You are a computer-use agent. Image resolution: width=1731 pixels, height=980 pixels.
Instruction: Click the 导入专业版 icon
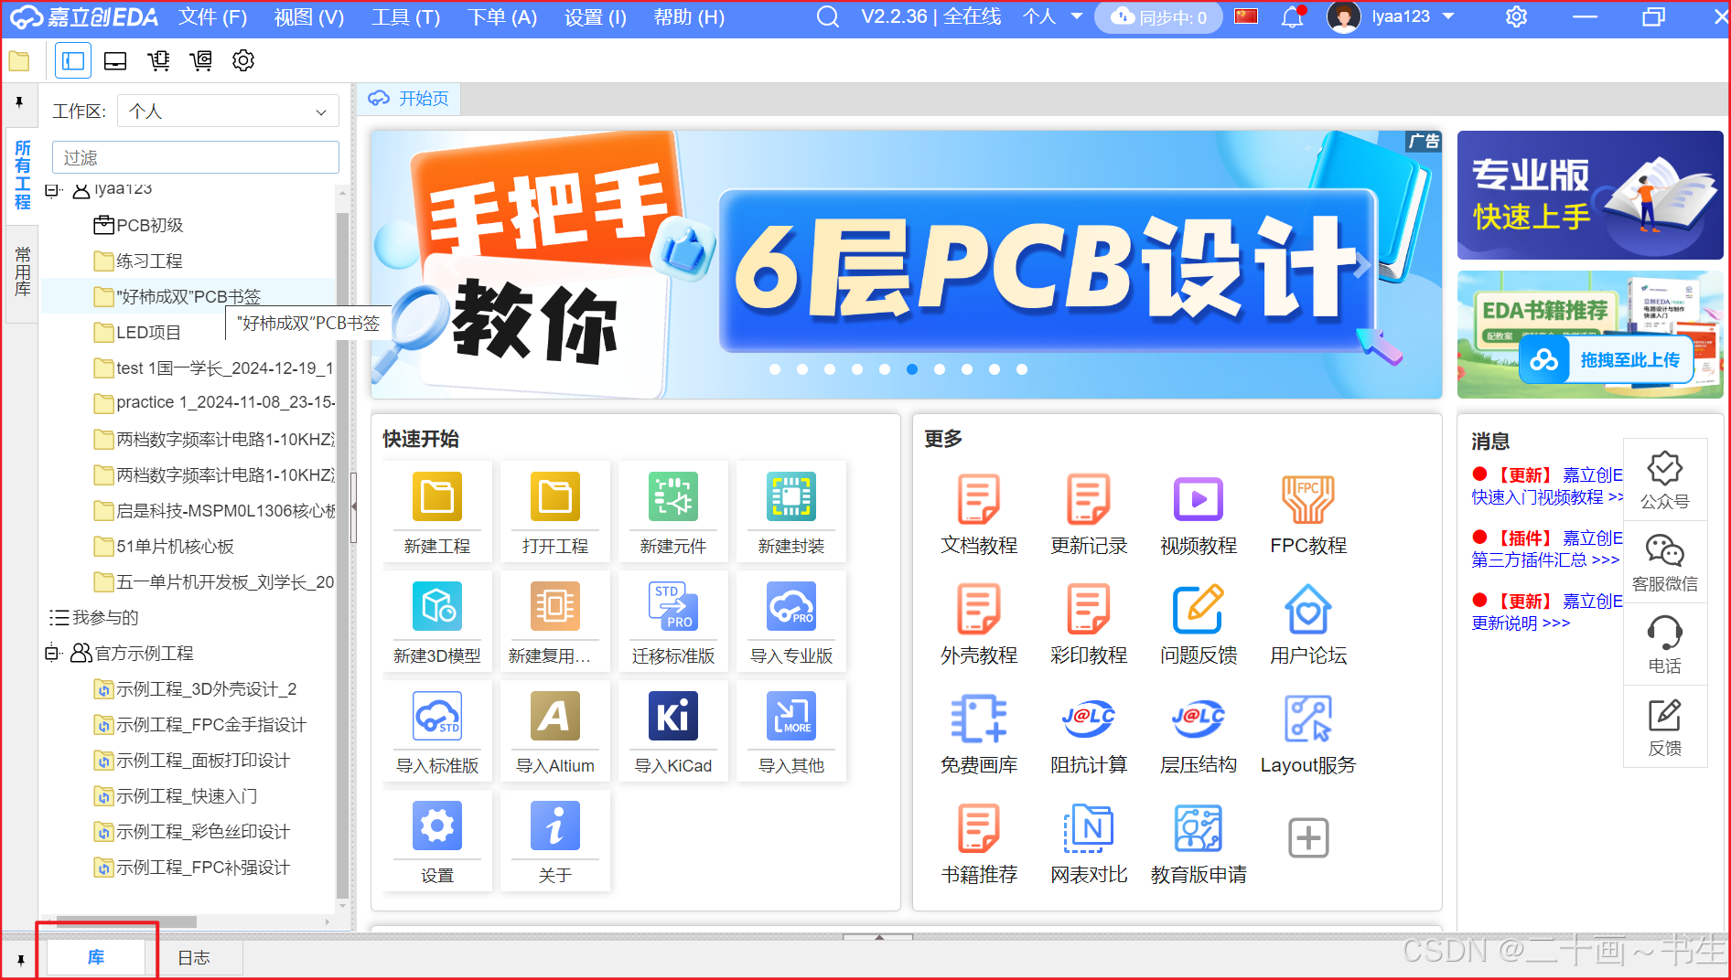pos(791,606)
